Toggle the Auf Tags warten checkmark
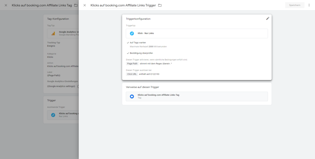 point(128,43)
